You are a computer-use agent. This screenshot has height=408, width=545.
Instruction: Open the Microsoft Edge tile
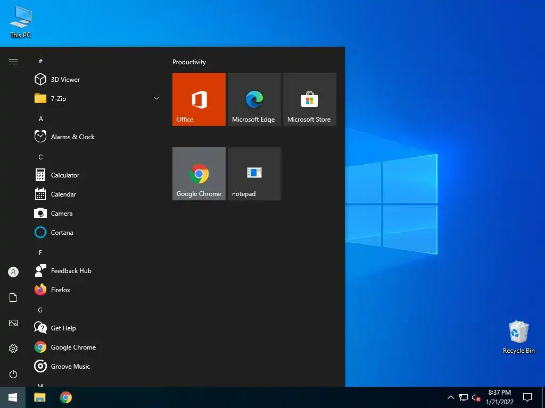pyautogui.click(x=254, y=99)
